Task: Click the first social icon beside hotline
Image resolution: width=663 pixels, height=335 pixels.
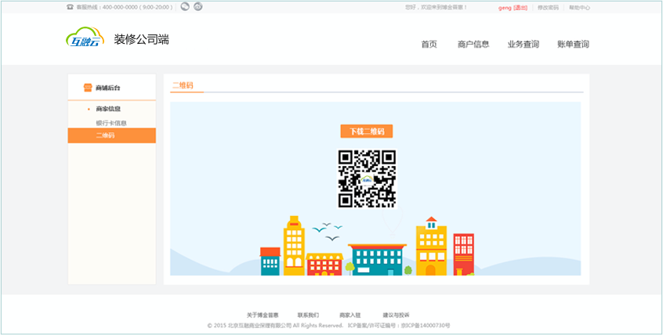Action: click(x=185, y=7)
